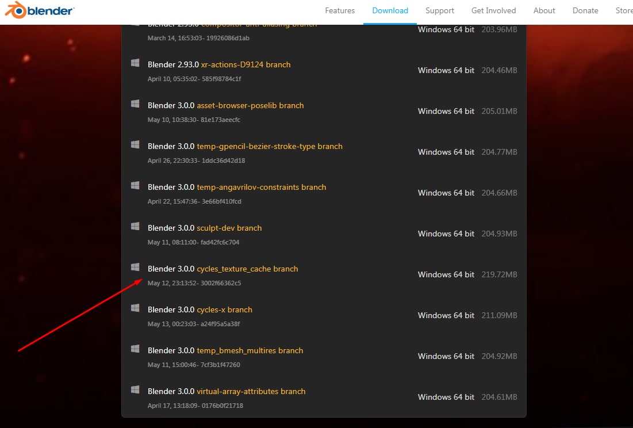Download Blender 3.0.0 temp-gpencil-bezier-stroke-type branch
Viewport: 633px width, 428px height.
[245, 146]
